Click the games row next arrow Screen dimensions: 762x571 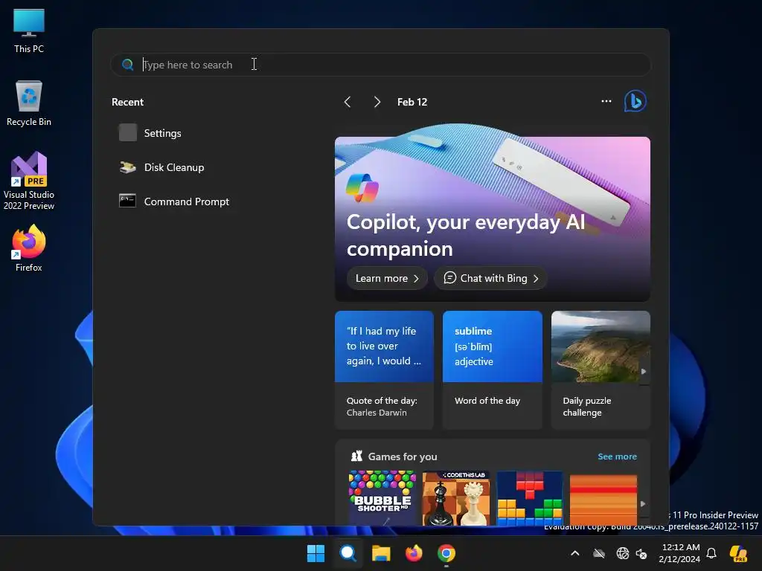point(643,504)
